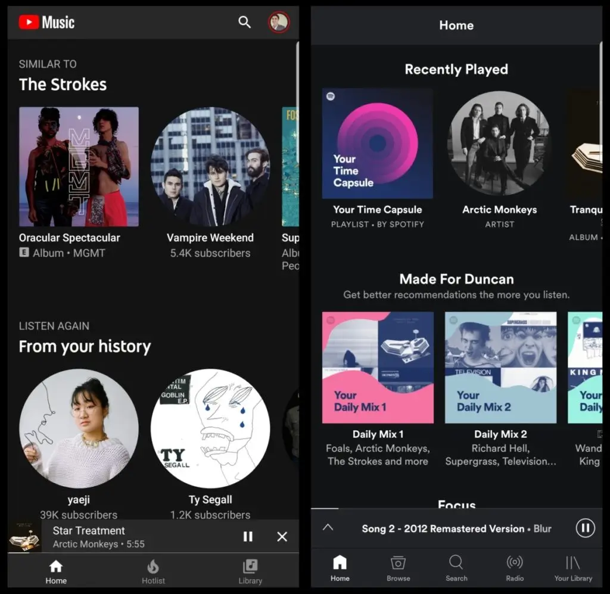Select YouTube Music Home tab
The height and width of the screenshot is (594, 610).
(x=56, y=571)
